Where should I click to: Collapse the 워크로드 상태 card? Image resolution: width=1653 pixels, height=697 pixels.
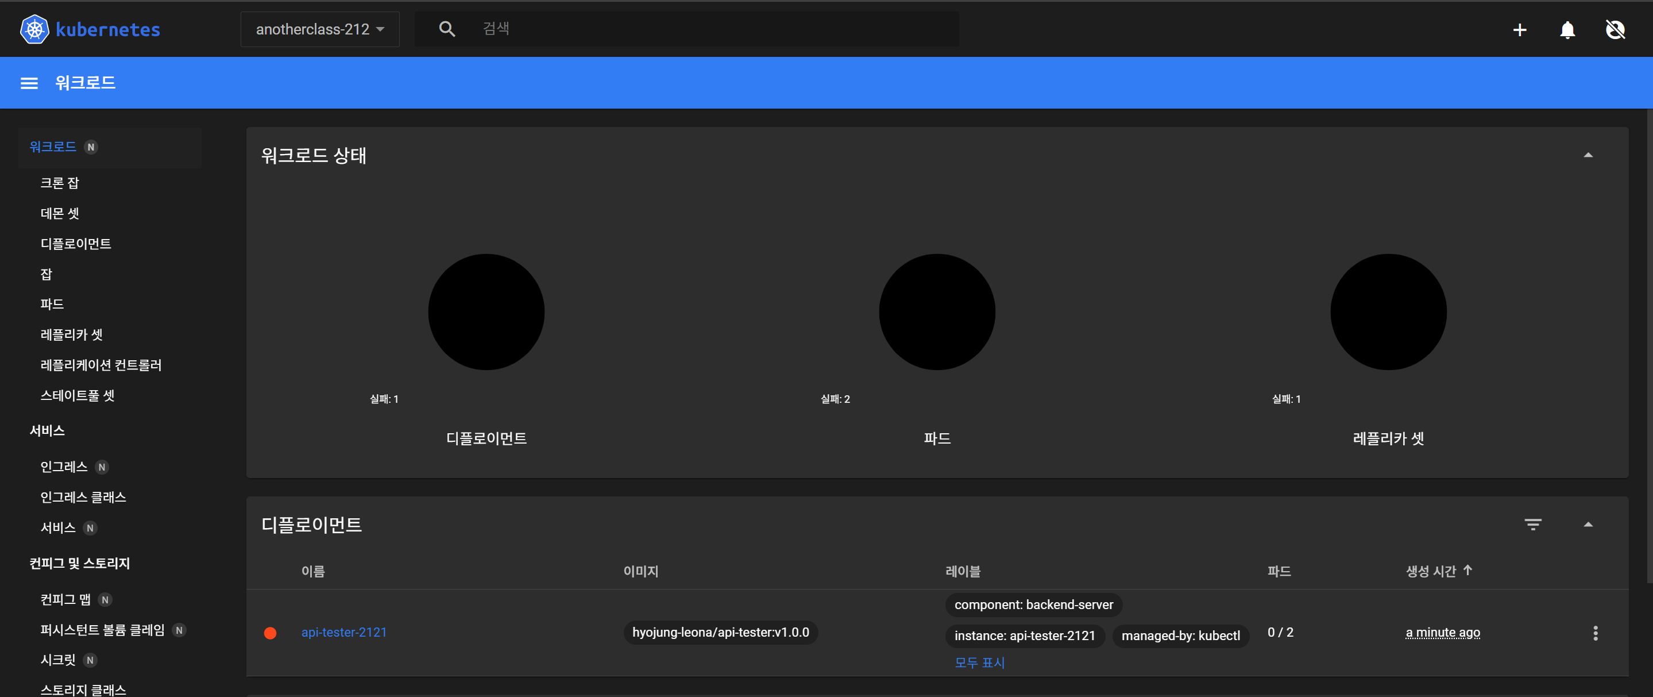point(1588,155)
